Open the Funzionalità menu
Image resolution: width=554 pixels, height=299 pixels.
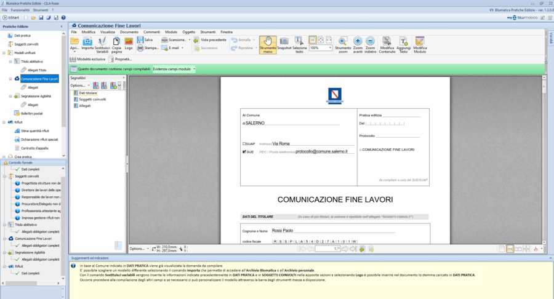pos(21,10)
